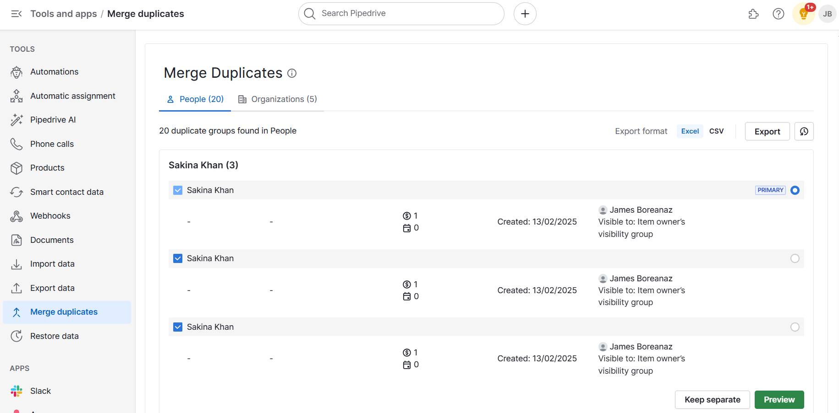
Task: Click Keep separate for Sakina Khan
Action: [x=713, y=399]
